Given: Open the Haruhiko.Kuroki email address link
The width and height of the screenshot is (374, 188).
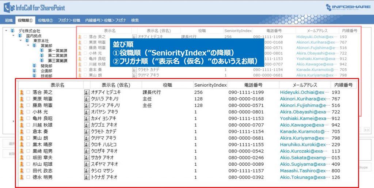Looking at the screenshot, I should click(304, 144).
